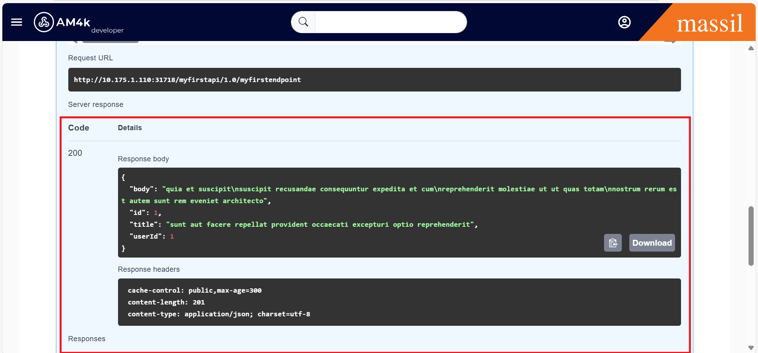
Task: Click the scroll up arrow
Action: [751, 49]
